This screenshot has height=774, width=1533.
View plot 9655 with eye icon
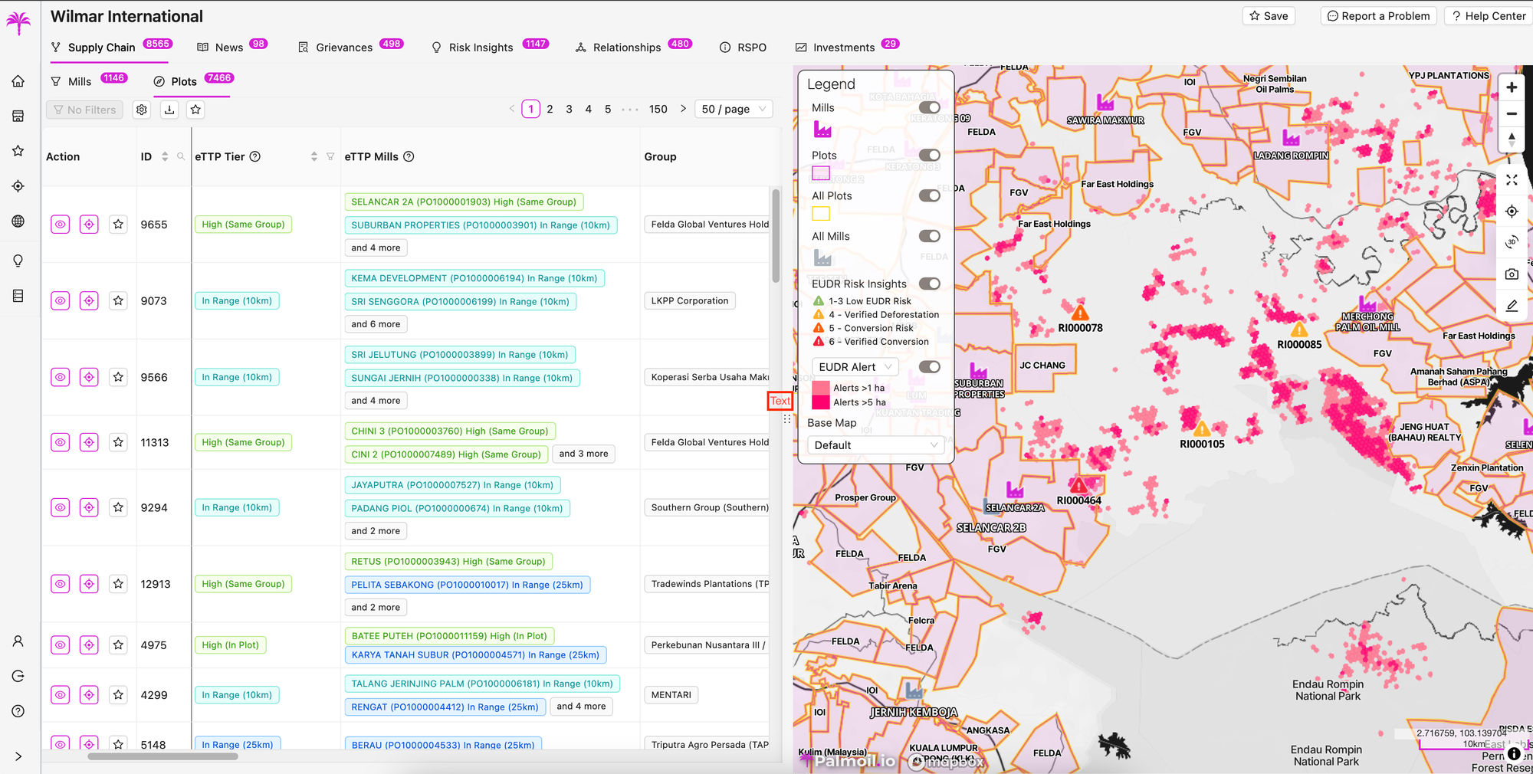click(61, 225)
